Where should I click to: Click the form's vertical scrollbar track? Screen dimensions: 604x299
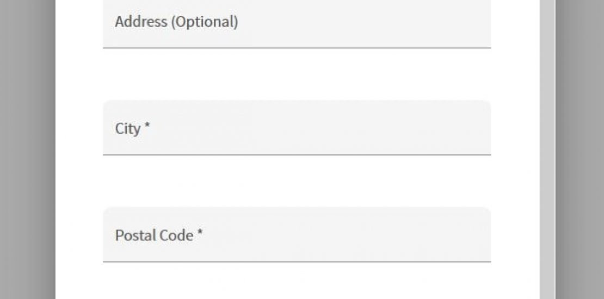click(x=547, y=149)
